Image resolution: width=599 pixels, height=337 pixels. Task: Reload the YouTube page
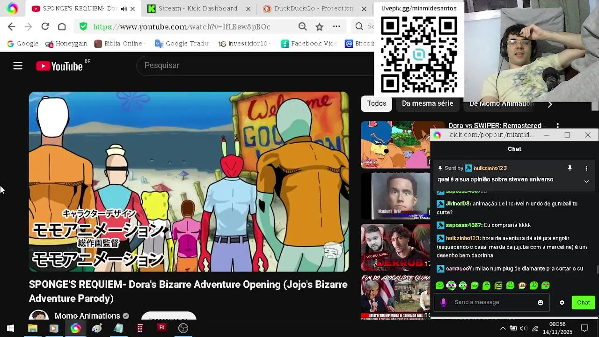click(45, 27)
